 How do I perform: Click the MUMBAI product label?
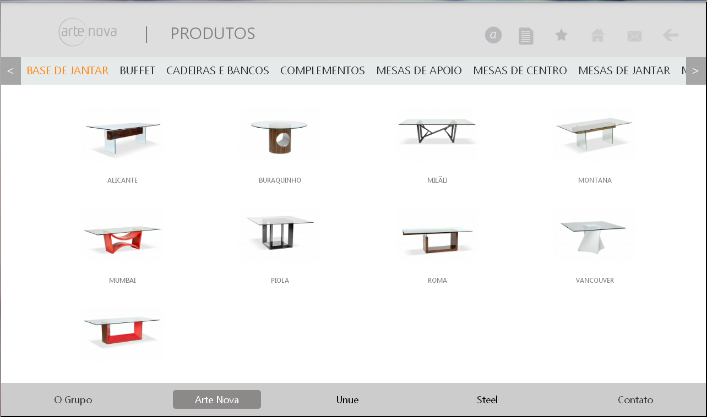tap(122, 281)
